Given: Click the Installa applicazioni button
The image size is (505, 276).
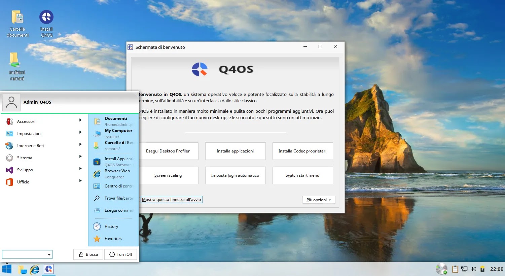Looking at the screenshot, I should tap(235, 151).
